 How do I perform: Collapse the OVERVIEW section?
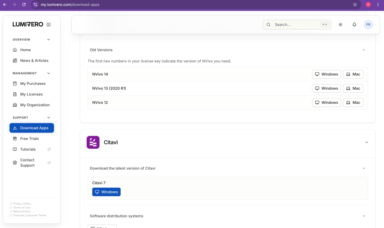(x=48, y=40)
